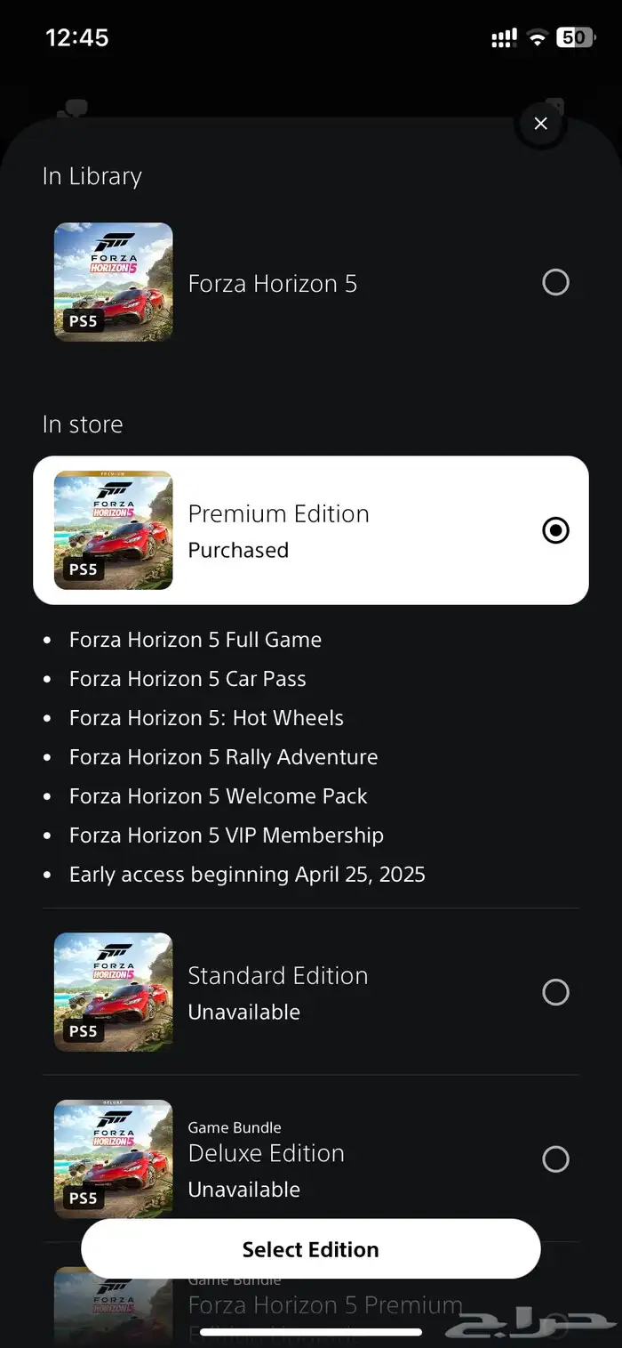This screenshot has height=1348, width=622.
Task: Select the Forza Horizon 5 library radio button
Action: click(x=555, y=283)
